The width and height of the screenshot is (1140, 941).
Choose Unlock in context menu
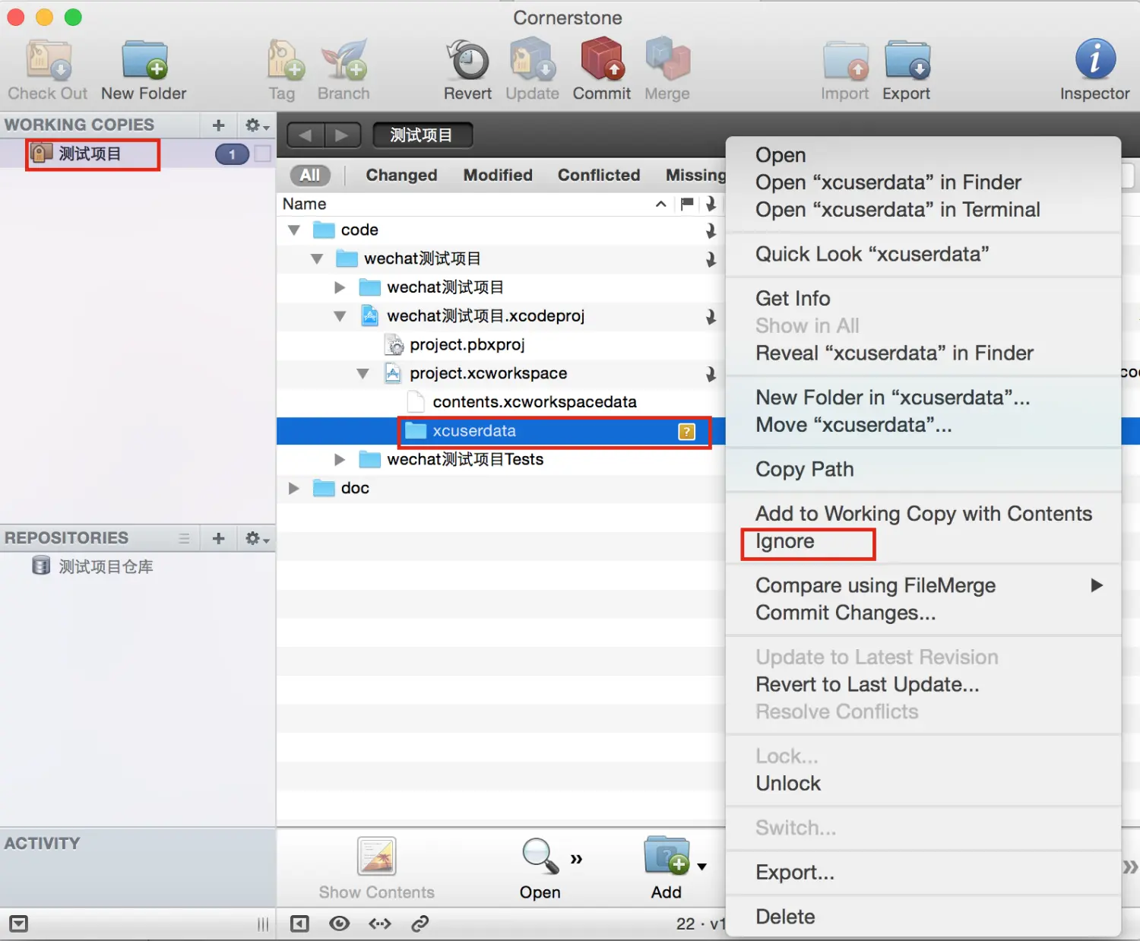(x=923, y=784)
